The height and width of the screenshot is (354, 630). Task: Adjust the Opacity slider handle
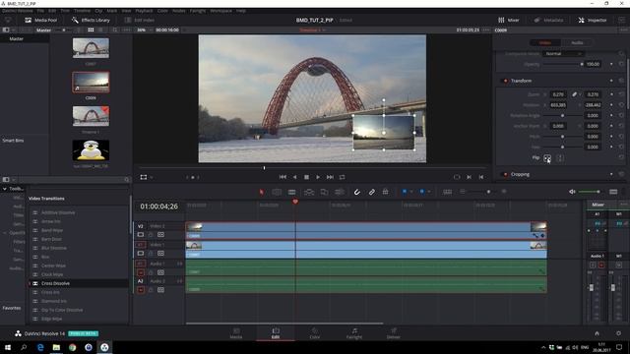pyautogui.click(x=582, y=64)
